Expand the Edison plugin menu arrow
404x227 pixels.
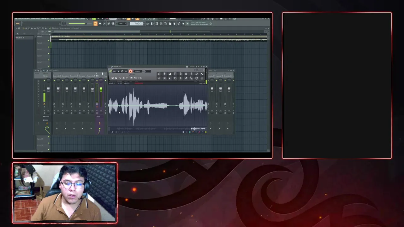[x=109, y=67]
